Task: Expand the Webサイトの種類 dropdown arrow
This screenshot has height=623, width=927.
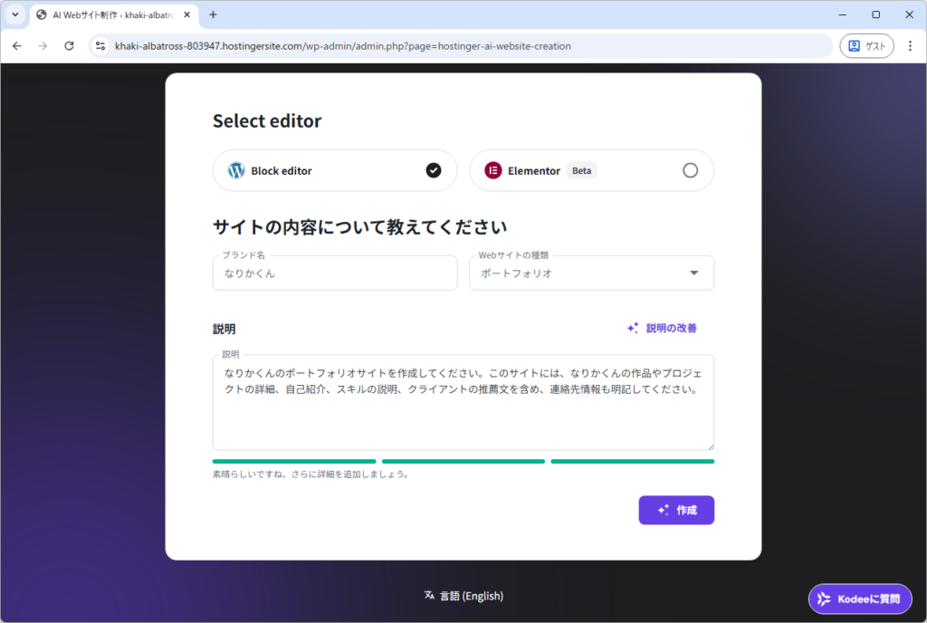Action: [x=694, y=273]
